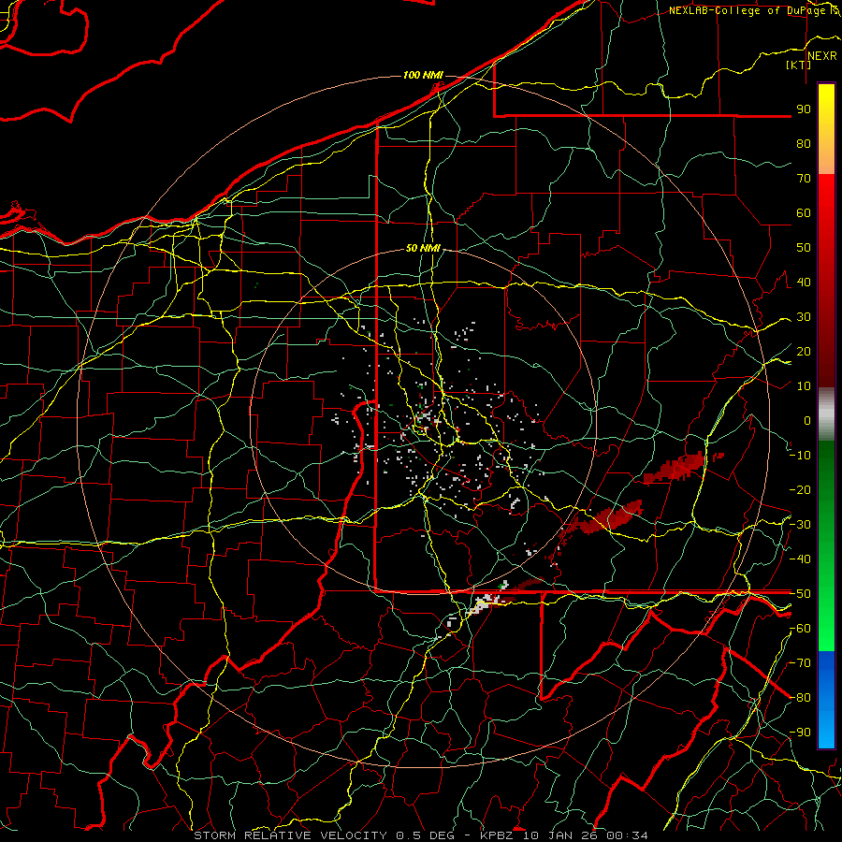
Task: Pick the orange 70-80 segment of the color bar
Action: coord(826,160)
